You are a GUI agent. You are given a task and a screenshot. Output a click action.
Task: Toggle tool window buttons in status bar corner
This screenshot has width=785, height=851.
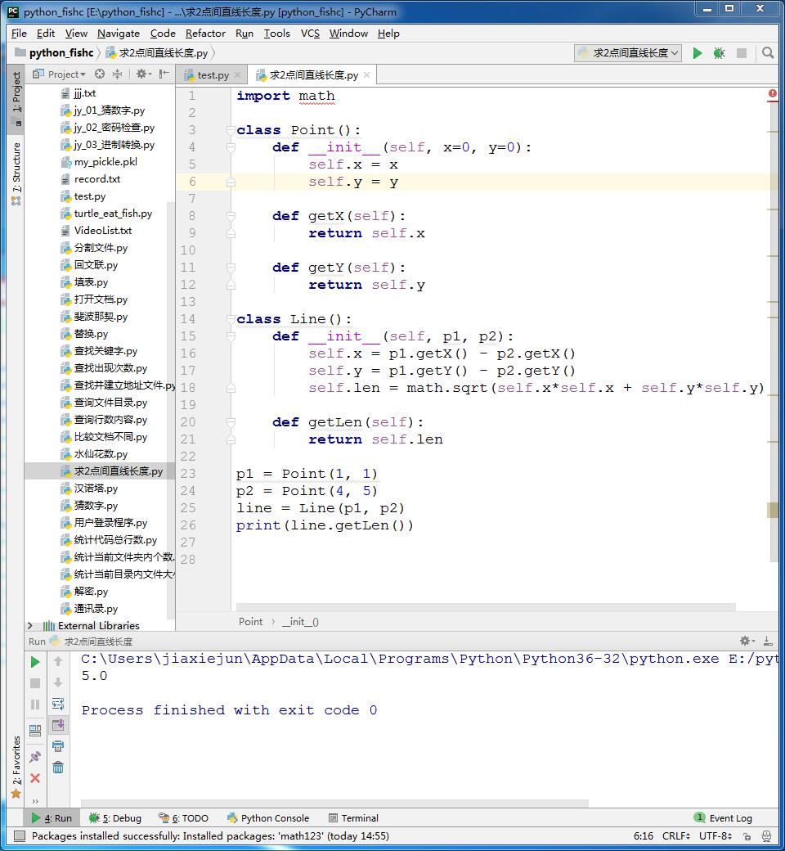pyautogui.click(x=17, y=836)
